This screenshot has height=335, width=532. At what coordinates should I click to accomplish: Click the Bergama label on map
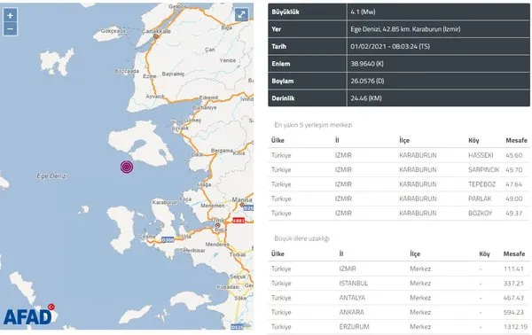(x=222, y=151)
